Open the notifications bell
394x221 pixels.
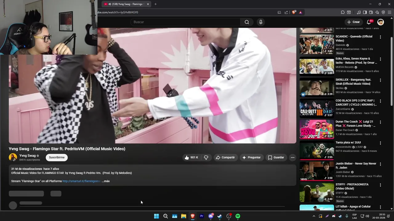tap(369, 22)
